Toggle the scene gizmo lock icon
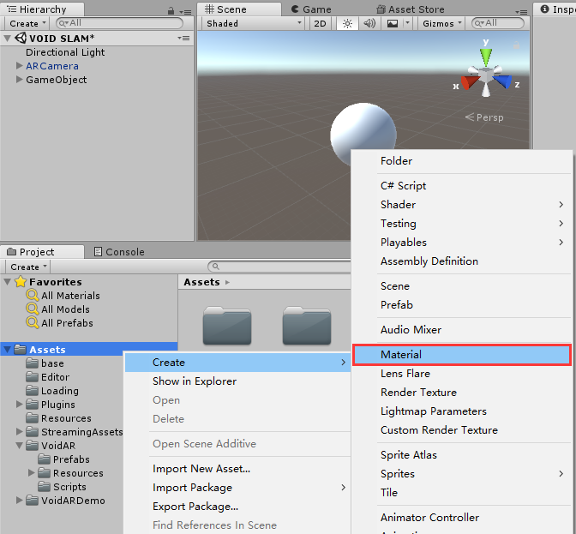This screenshot has width=576, height=534. pos(516,45)
